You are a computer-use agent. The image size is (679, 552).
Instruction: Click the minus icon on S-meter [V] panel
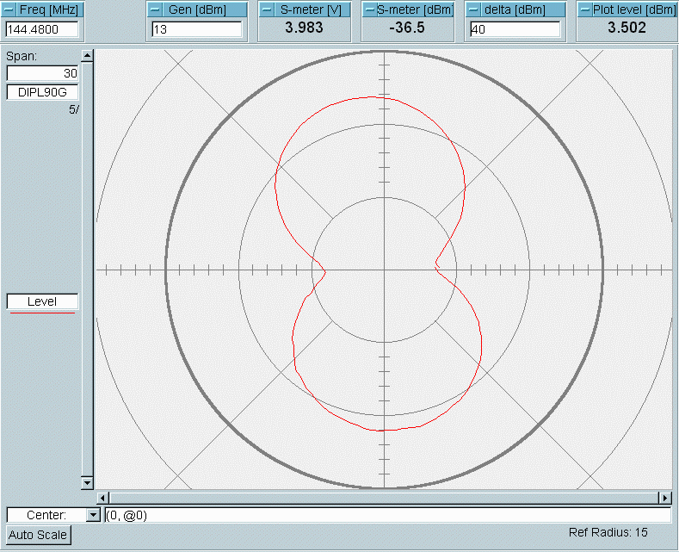tap(267, 9)
